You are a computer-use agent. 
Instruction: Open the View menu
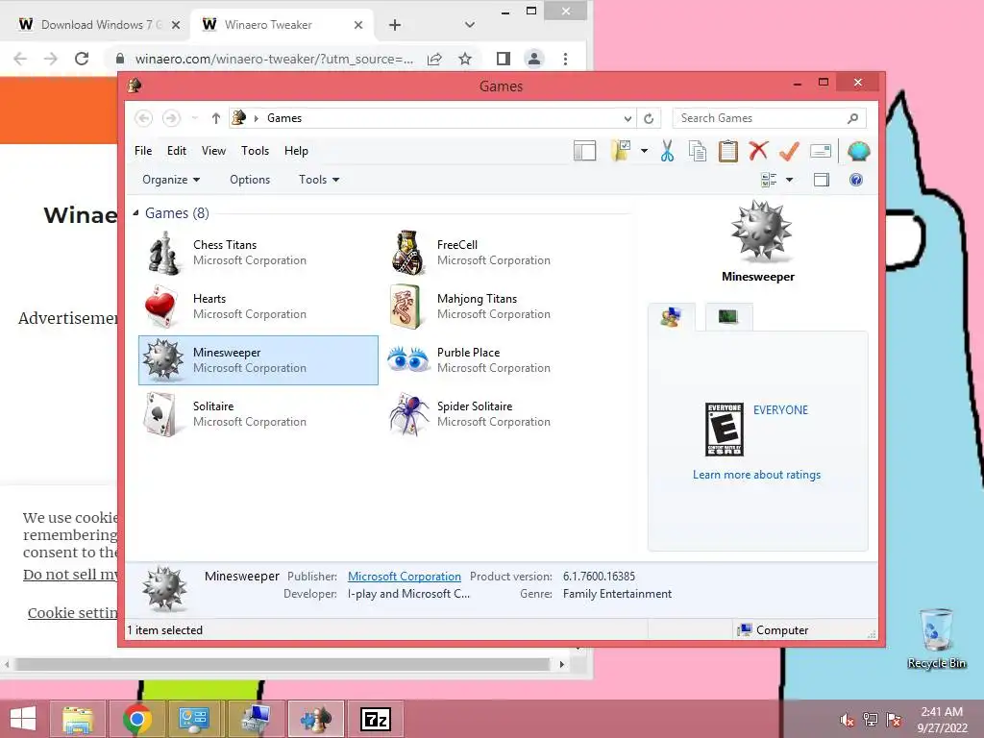point(213,151)
